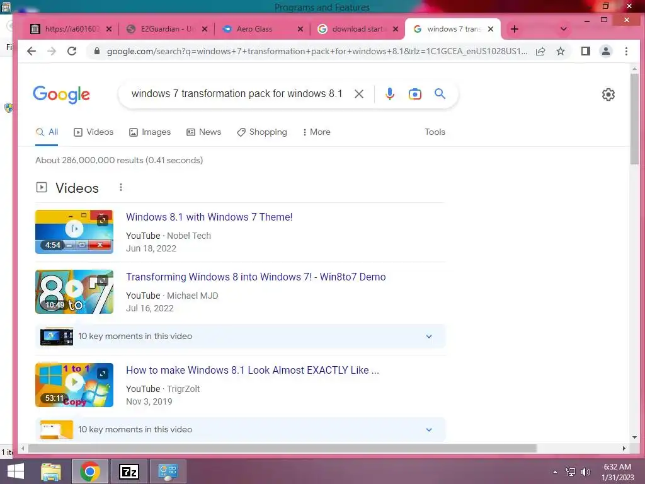
Task: Close the Aero Glass tab
Action: [300, 29]
